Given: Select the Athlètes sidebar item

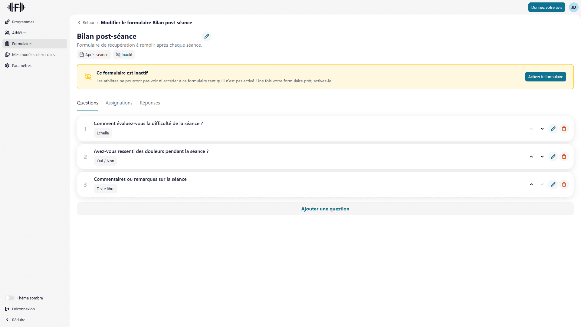Looking at the screenshot, I should [19, 33].
